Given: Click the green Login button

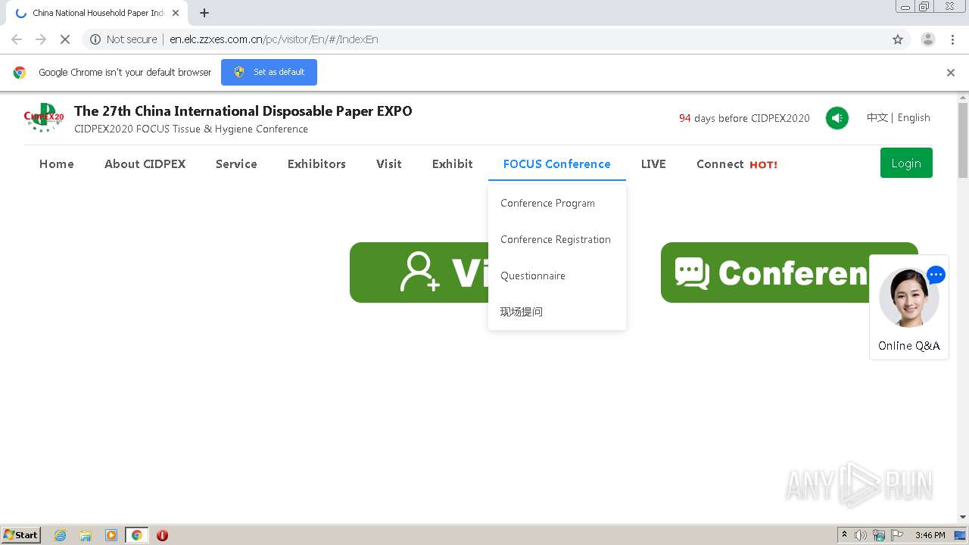Looking at the screenshot, I should point(906,163).
